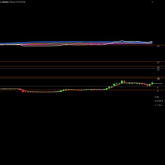Click the last price value 9.24
The height and width of the screenshot is (165, 165).
tap(157, 97)
